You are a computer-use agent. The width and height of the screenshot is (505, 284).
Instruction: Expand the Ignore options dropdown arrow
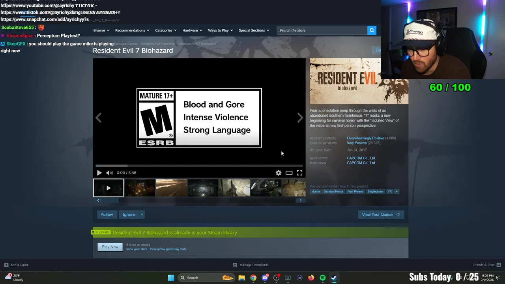click(x=142, y=215)
